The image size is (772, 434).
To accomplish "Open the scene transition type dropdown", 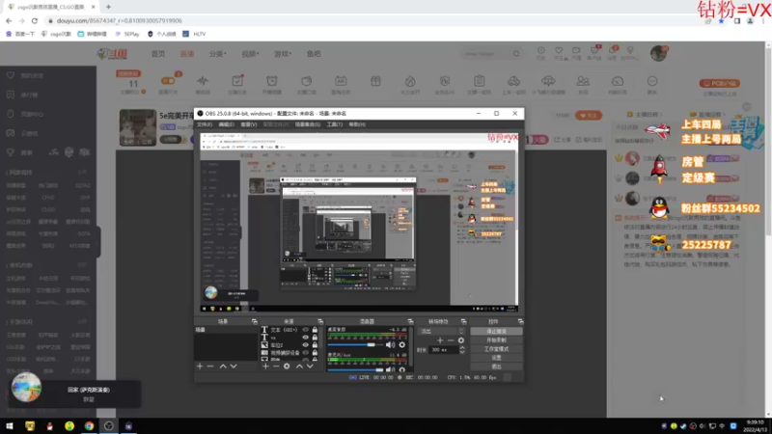I will [x=442, y=331].
